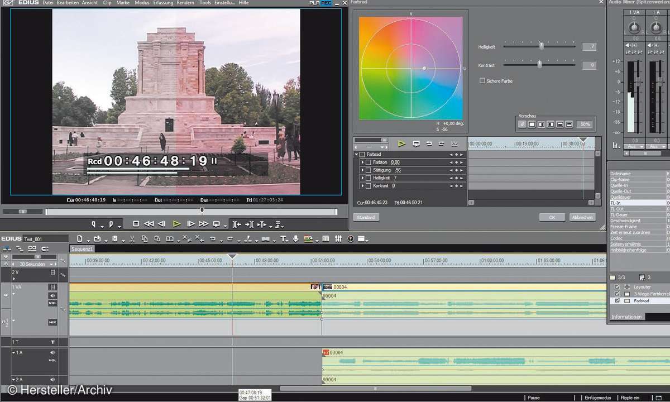Image resolution: width=670 pixels, height=402 pixels.
Task: Click the Rewind button in the player controls
Action: [x=149, y=224]
